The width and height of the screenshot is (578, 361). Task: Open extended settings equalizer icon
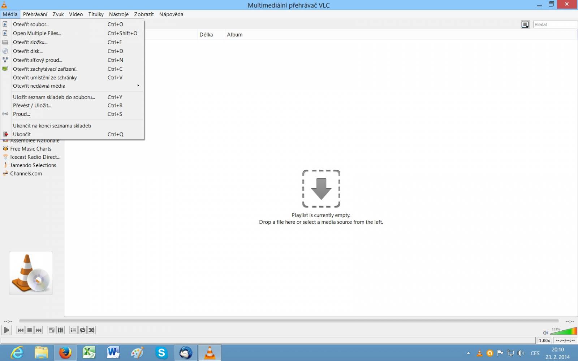[x=61, y=330]
